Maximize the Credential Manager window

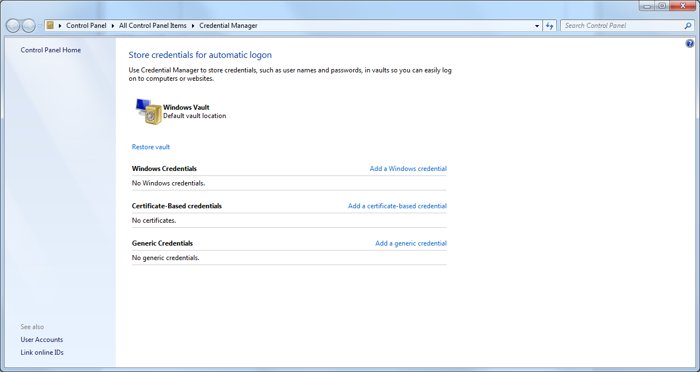point(662,6)
